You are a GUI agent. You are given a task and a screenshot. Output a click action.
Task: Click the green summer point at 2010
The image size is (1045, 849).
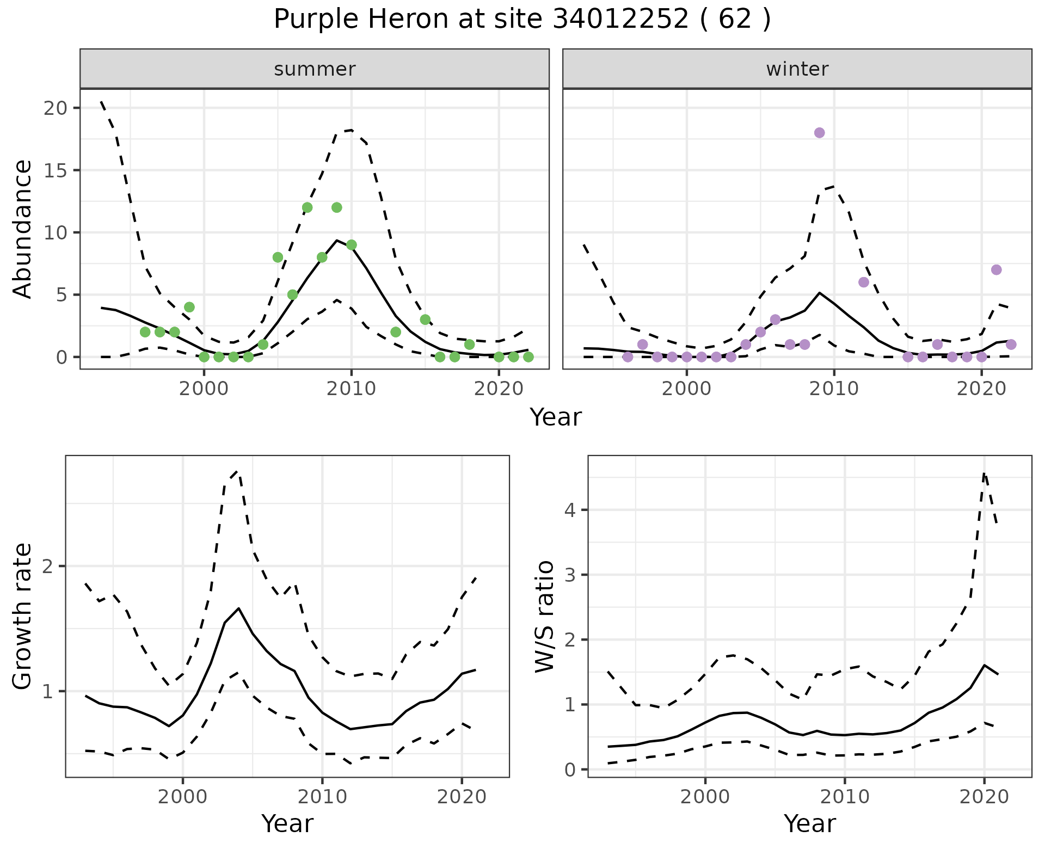[x=351, y=245]
